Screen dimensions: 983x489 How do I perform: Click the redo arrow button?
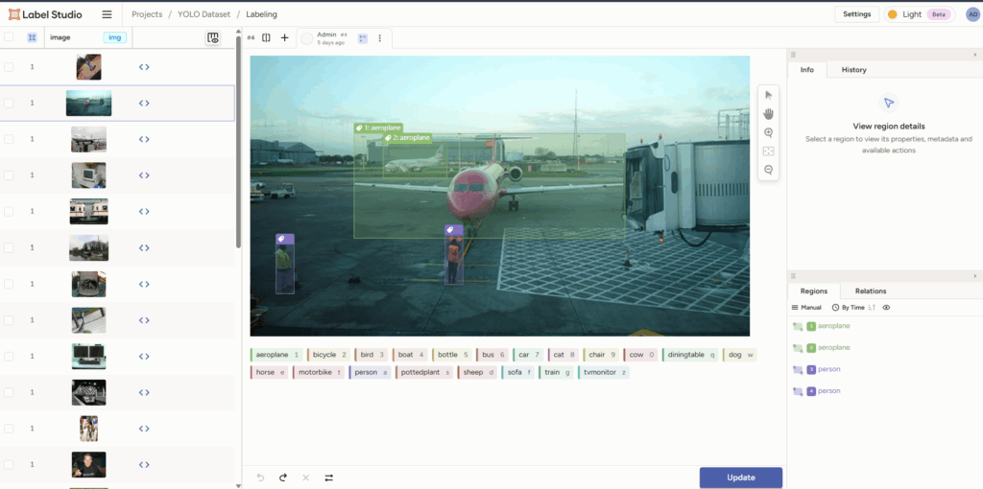tap(283, 477)
